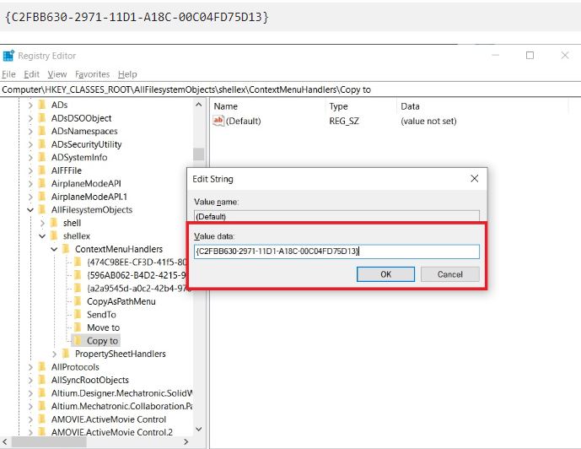
Task: Select the ADsDSOObject folder icon
Action: click(x=42, y=118)
